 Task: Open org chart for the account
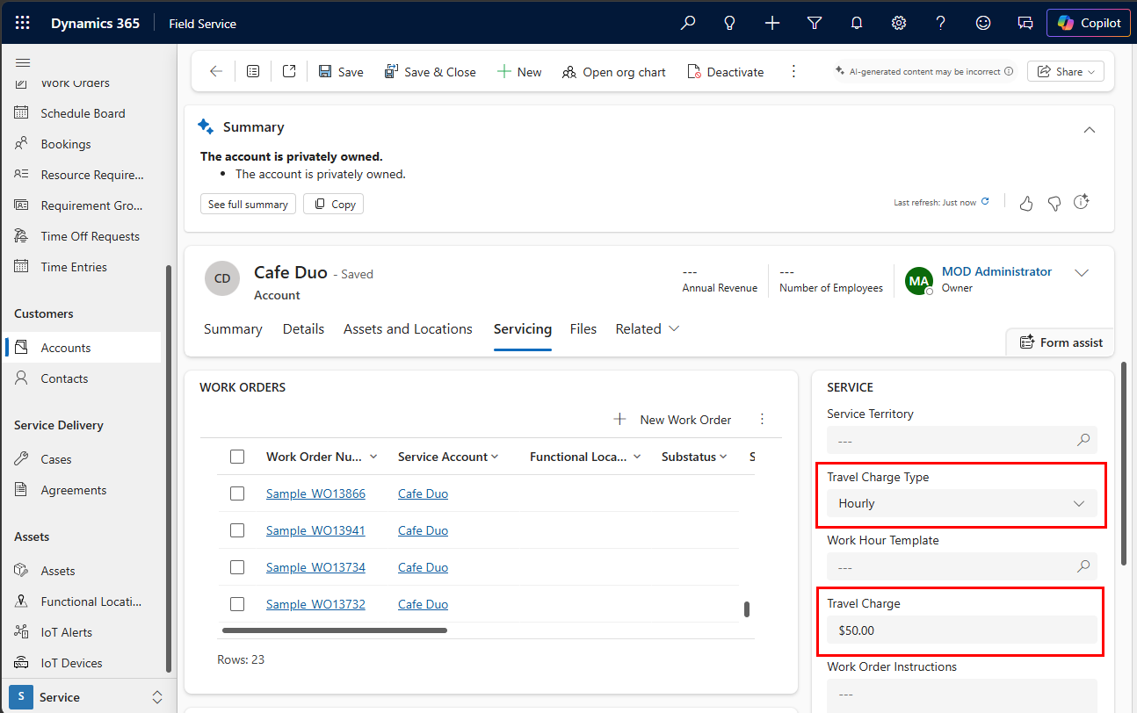tap(614, 72)
